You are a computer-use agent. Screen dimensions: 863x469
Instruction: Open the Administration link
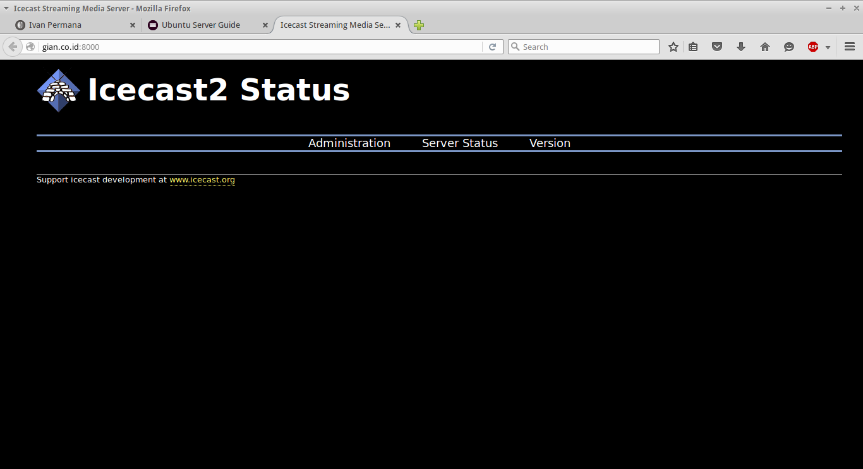tap(349, 143)
